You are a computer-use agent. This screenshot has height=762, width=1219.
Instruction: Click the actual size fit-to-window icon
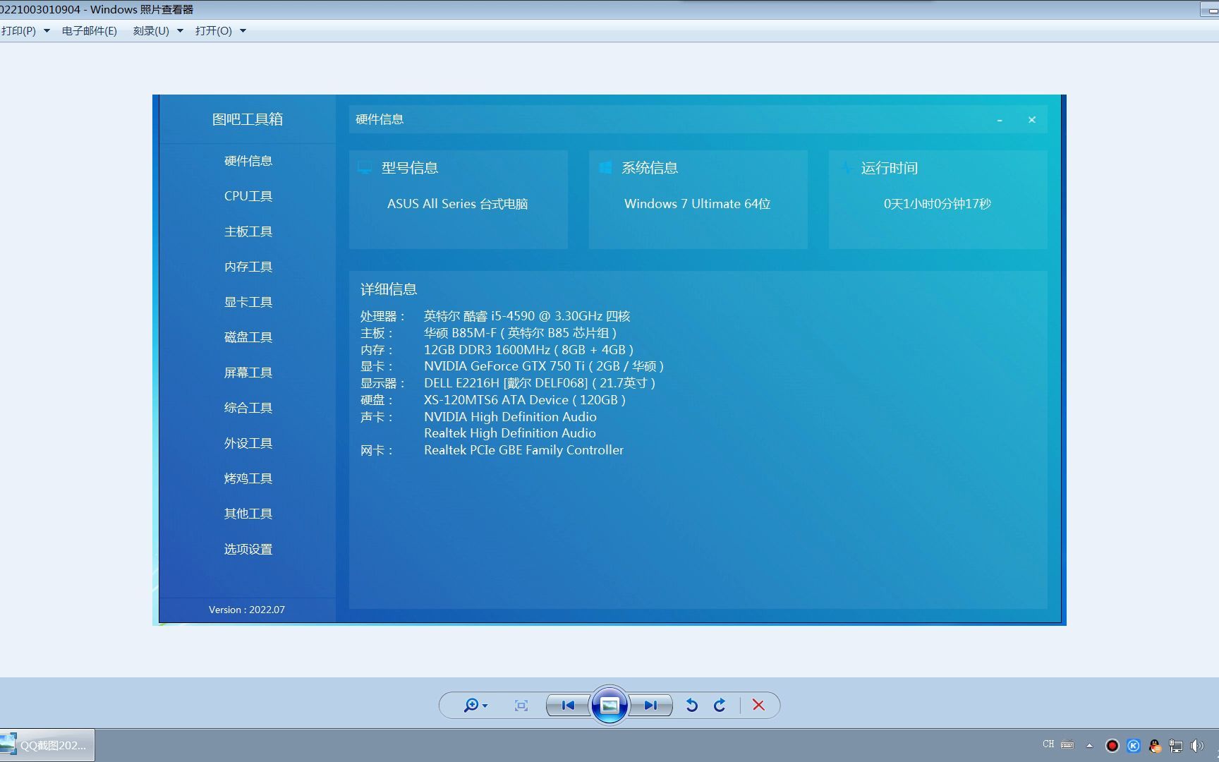tap(521, 705)
